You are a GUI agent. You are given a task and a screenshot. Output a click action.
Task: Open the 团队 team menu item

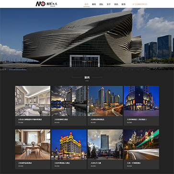[x=101, y=4]
